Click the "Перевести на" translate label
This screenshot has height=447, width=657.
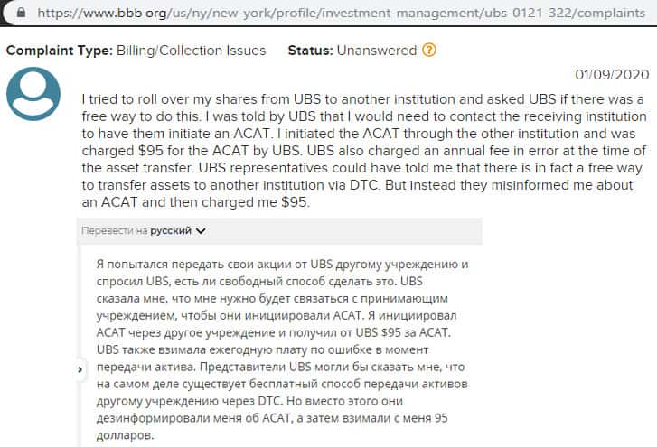(x=114, y=231)
